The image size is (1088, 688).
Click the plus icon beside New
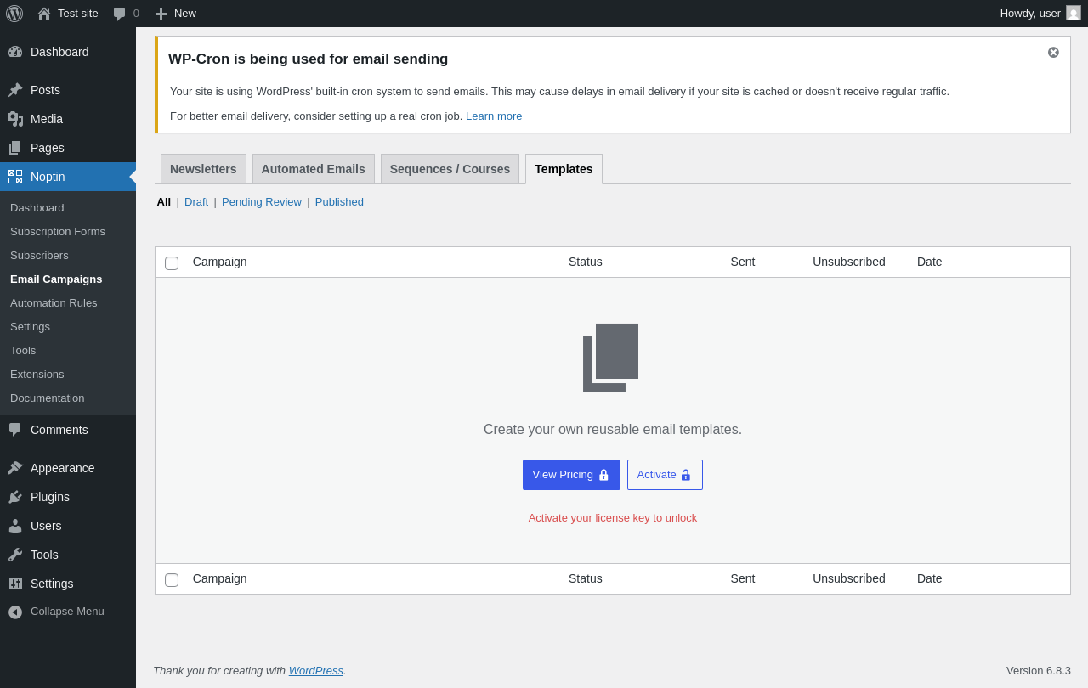(161, 14)
